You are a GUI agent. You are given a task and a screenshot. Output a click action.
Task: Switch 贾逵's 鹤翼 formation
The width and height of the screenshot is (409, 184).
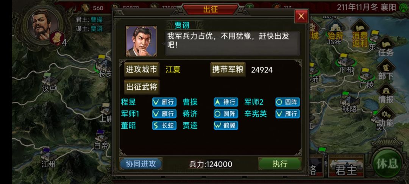pos(226,126)
